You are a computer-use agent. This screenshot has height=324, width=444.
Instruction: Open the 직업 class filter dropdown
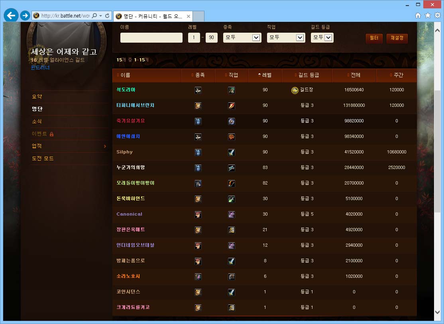pos(286,37)
